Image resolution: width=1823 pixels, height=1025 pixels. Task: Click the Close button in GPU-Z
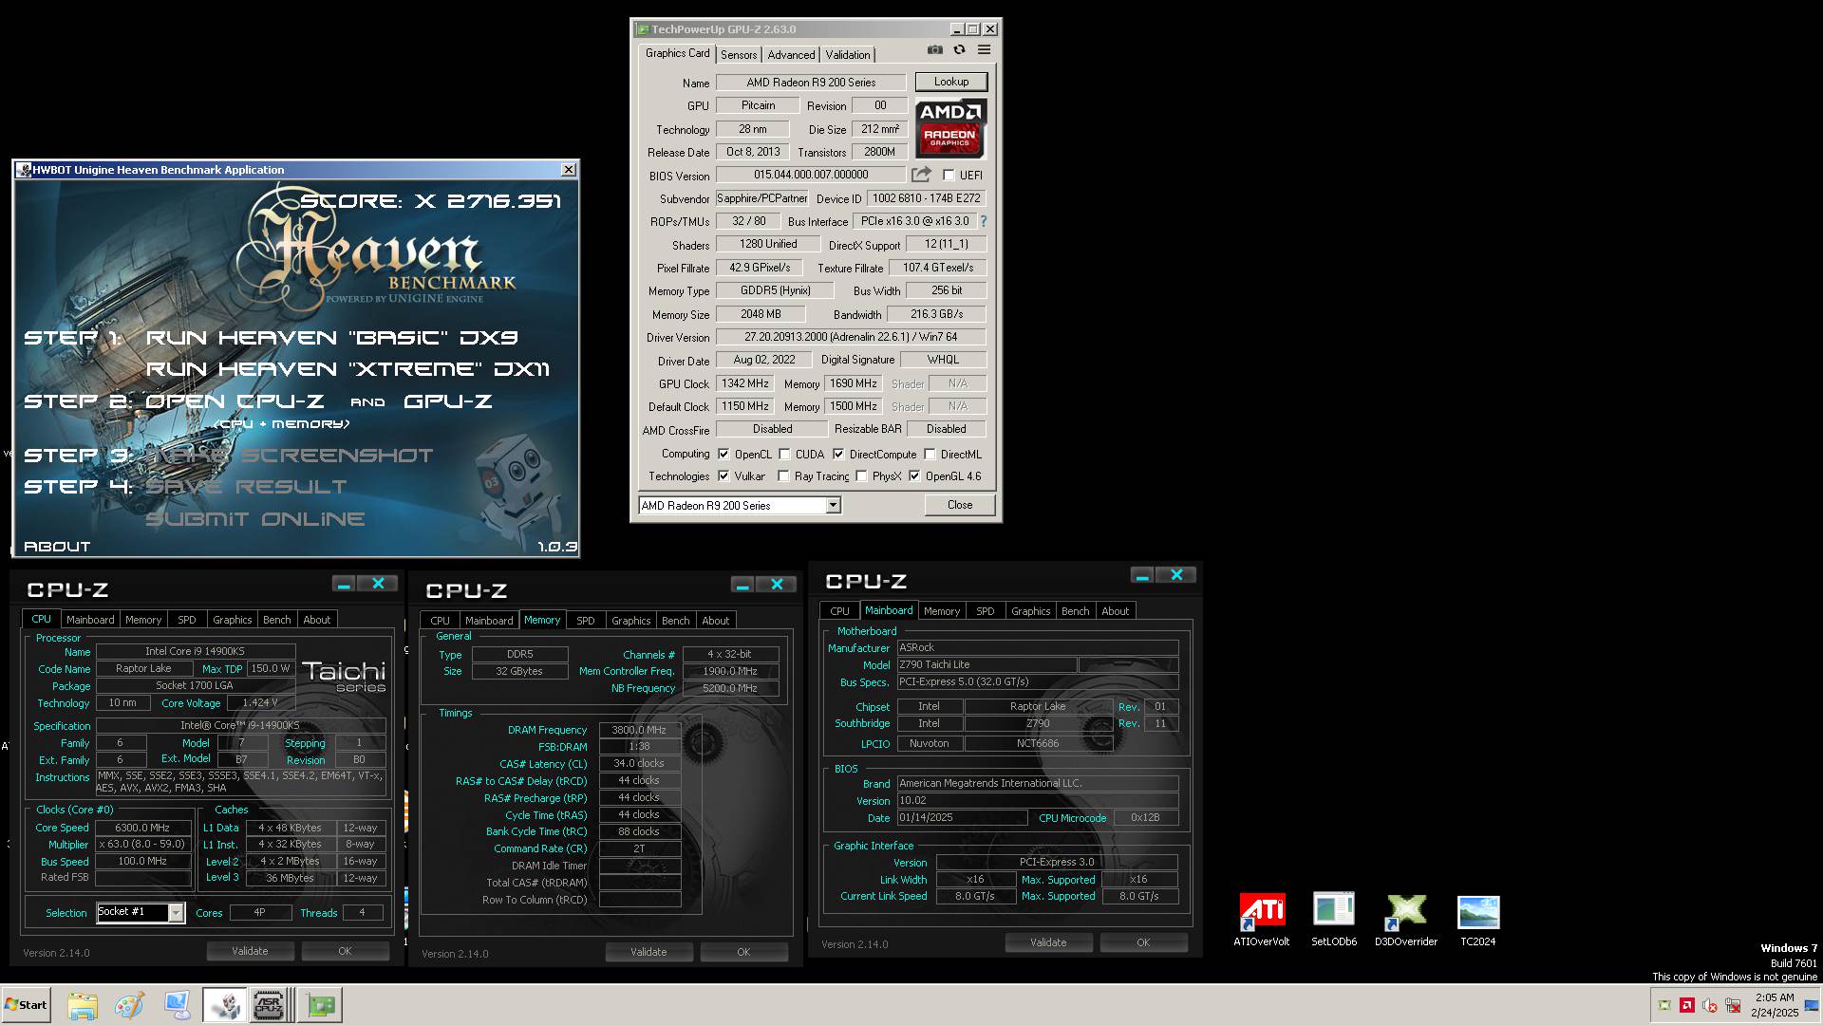[960, 505]
